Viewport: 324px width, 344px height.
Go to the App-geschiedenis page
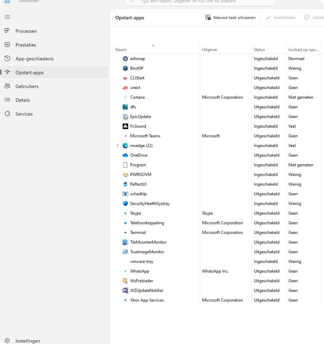pyautogui.click(x=34, y=58)
